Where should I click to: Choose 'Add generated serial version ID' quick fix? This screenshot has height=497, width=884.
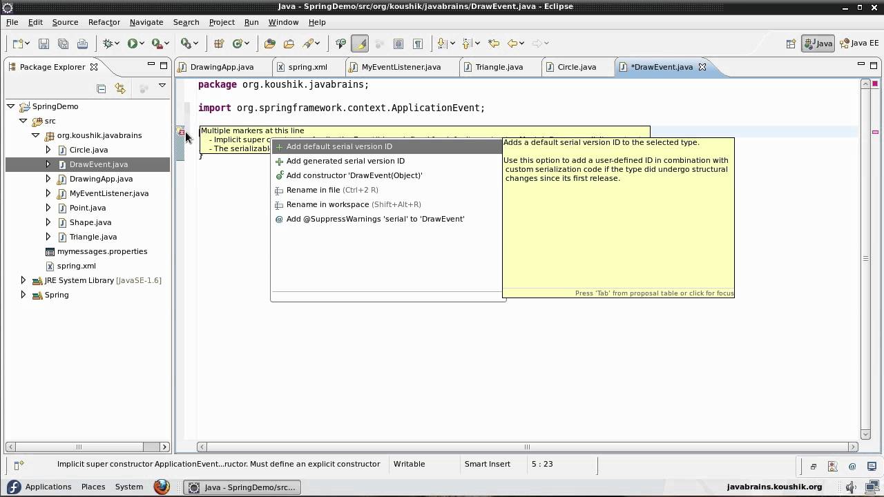[387, 161]
